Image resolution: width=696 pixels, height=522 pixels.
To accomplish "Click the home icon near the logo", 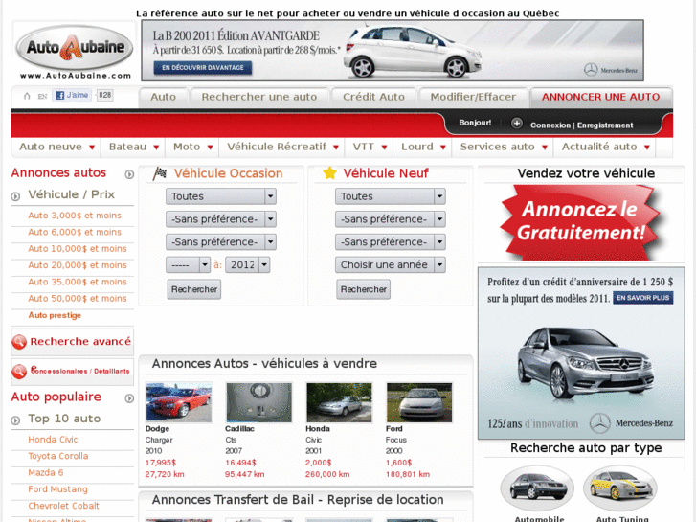I will click(27, 96).
